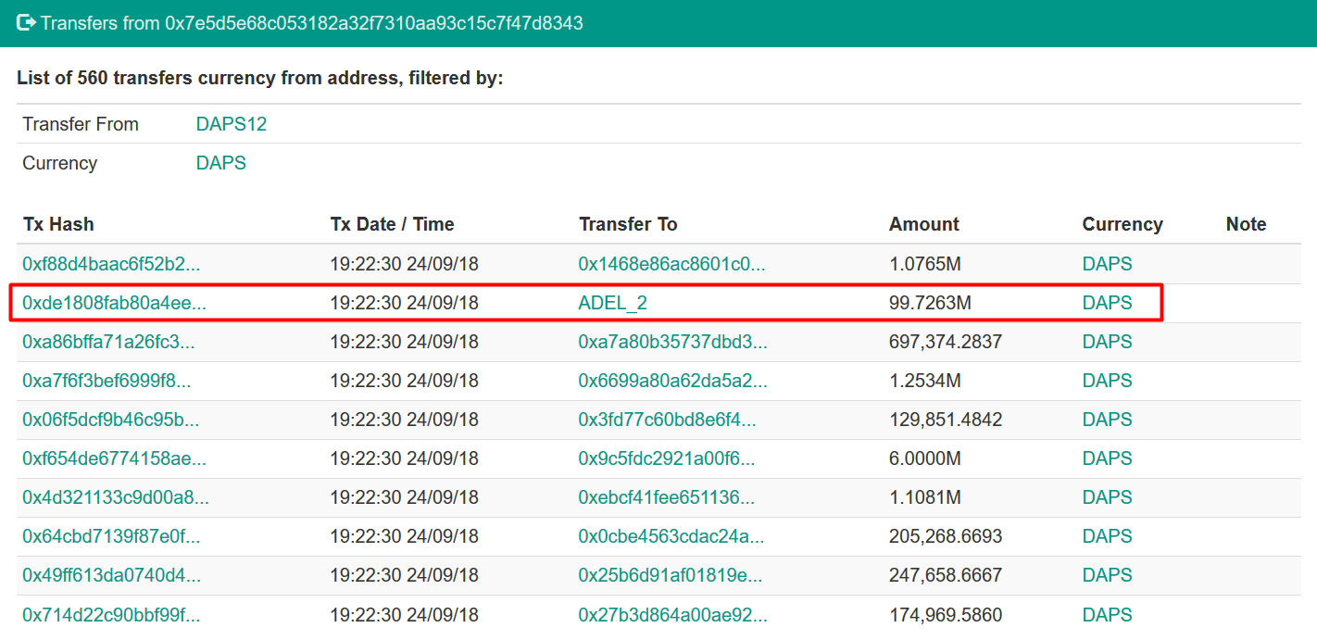
Task: Click DAPS currency in the 247,658.6667 row
Action: pyautogui.click(x=1107, y=575)
